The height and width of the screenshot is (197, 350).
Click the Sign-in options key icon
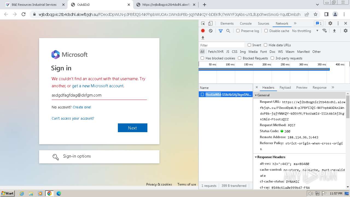pyautogui.click(x=56, y=157)
